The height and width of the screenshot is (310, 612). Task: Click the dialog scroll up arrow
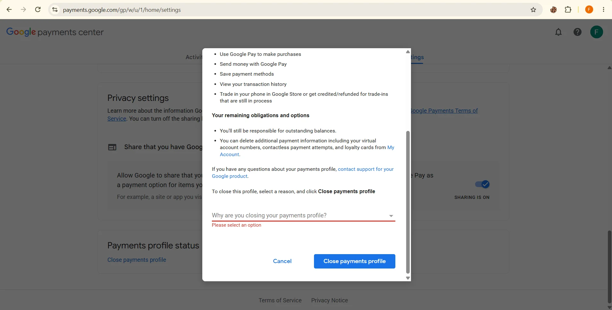408,52
